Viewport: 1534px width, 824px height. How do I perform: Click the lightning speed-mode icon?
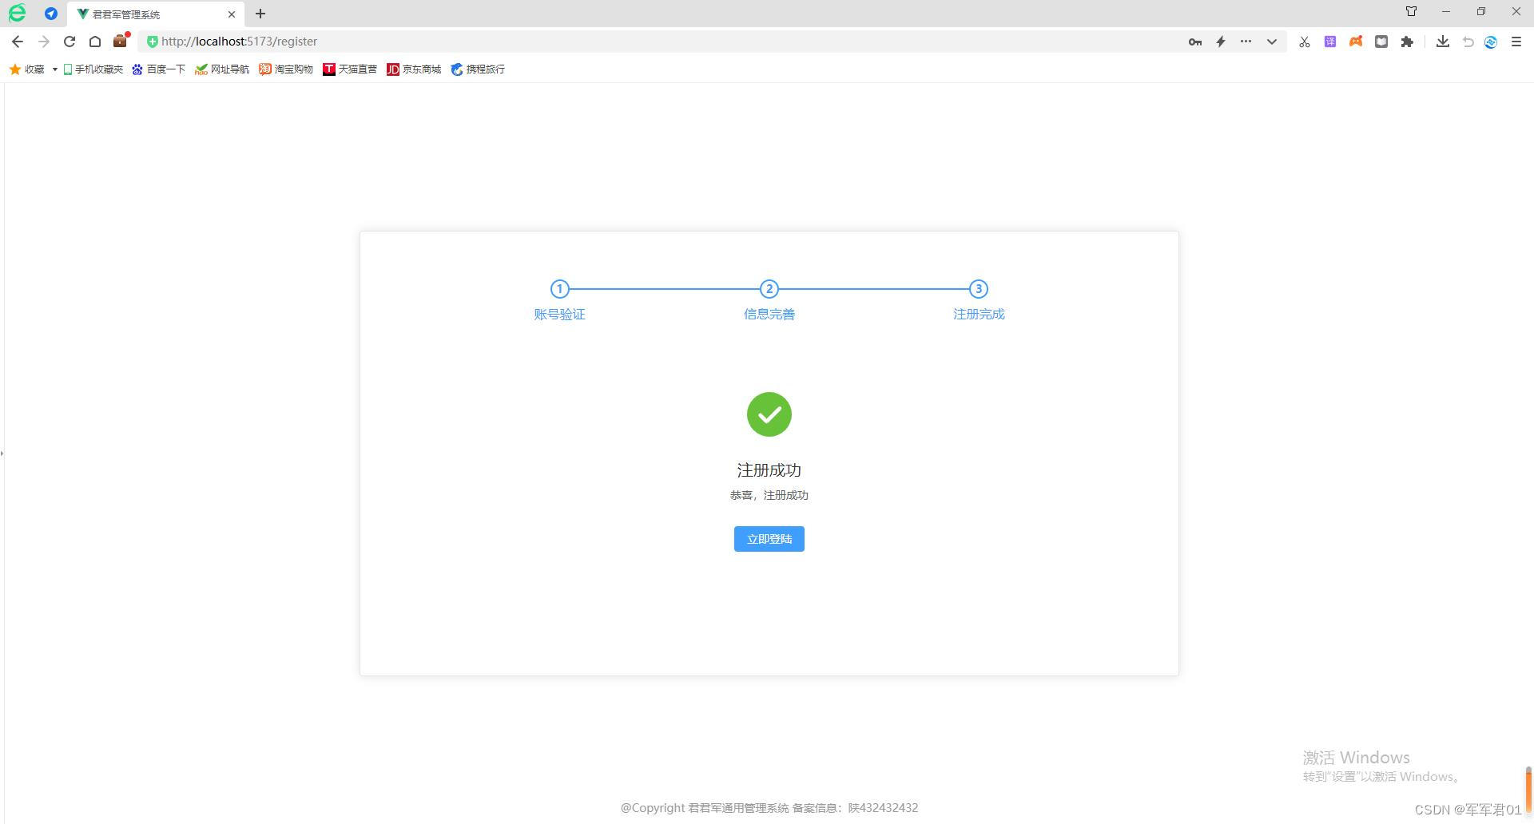[1221, 42]
